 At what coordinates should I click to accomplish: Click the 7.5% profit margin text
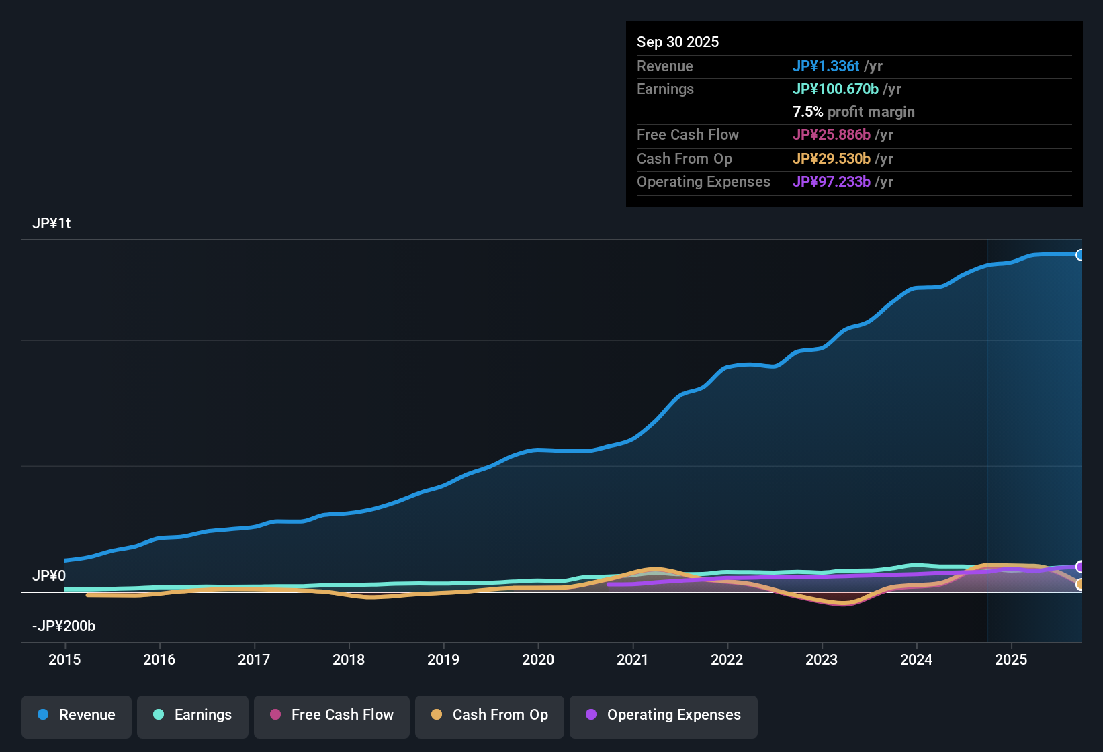tap(854, 112)
